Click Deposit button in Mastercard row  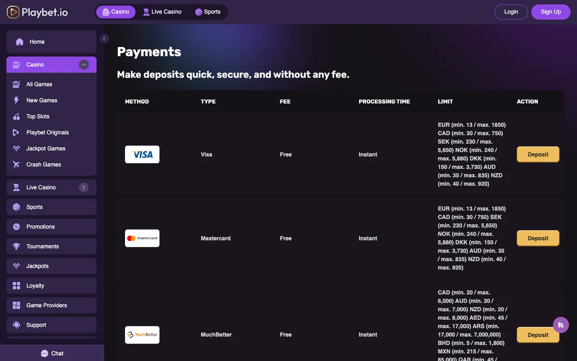(538, 238)
